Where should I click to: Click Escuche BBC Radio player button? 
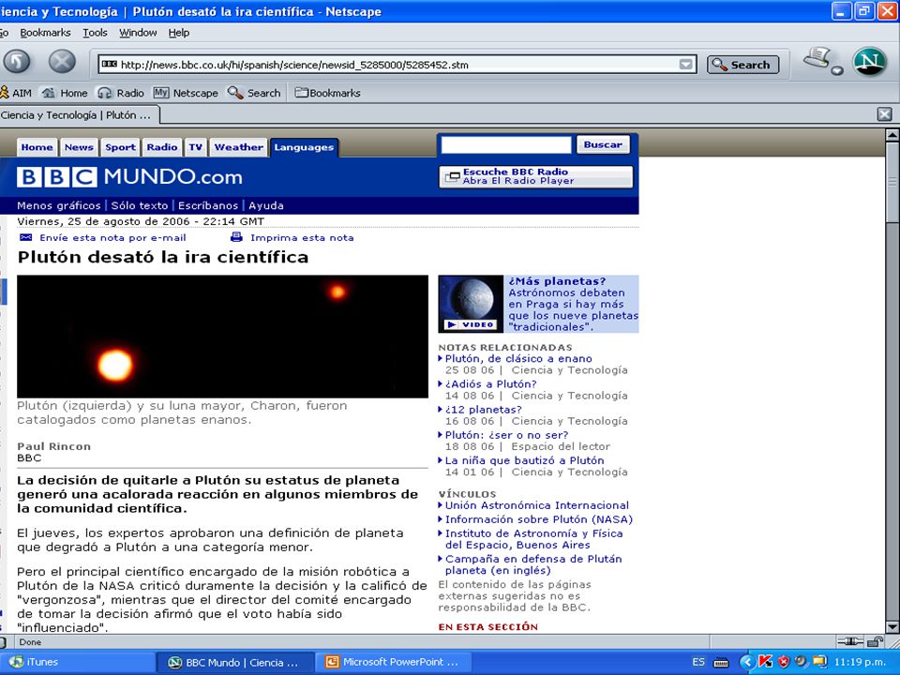coord(536,176)
